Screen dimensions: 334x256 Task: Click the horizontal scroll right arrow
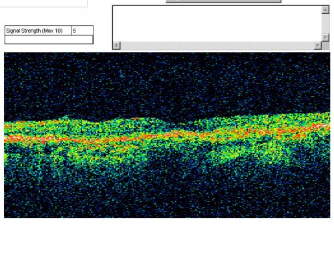318,45
